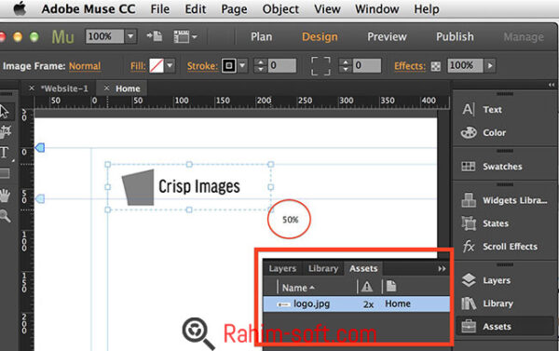This screenshot has height=351, width=559.
Task: Open the View menu
Action: (327, 9)
